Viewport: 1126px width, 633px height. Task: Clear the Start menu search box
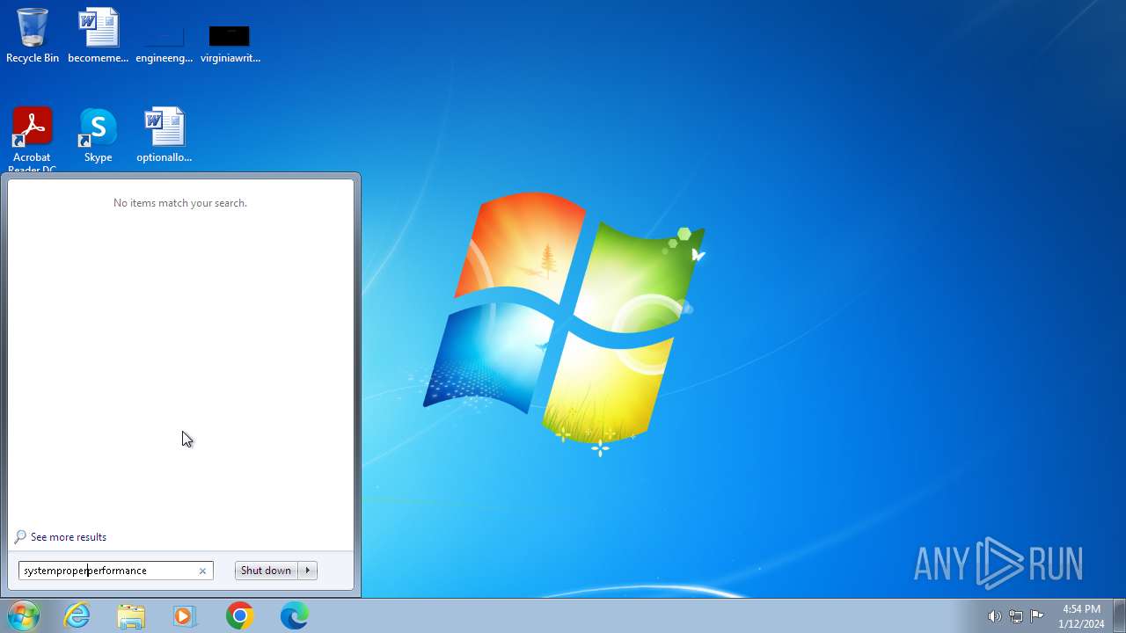coord(202,571)
